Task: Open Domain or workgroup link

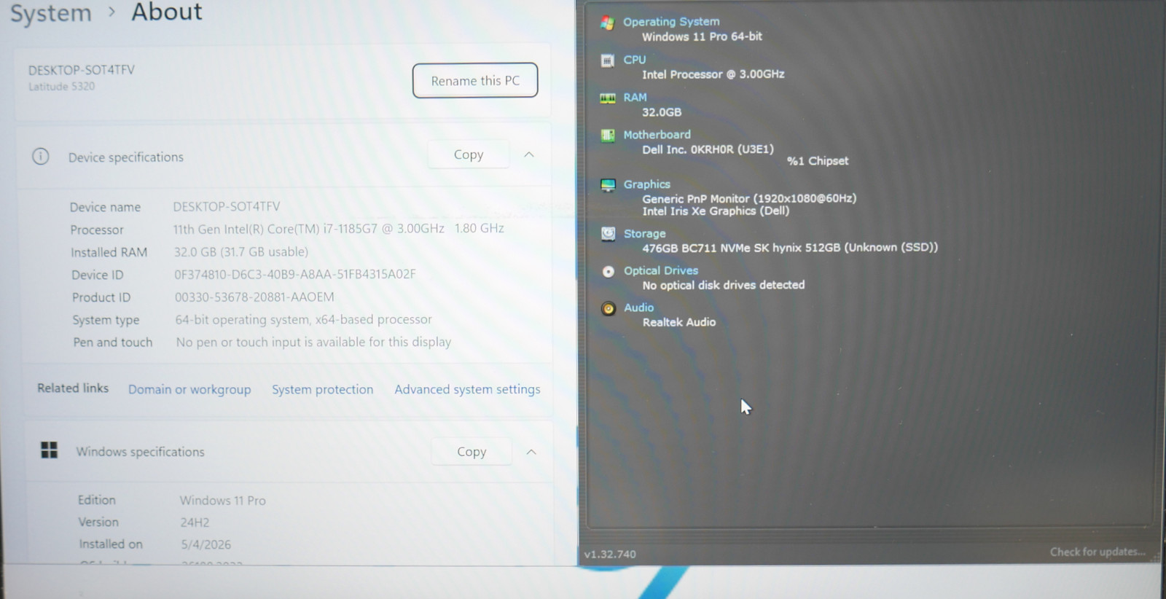Action: 189,389
